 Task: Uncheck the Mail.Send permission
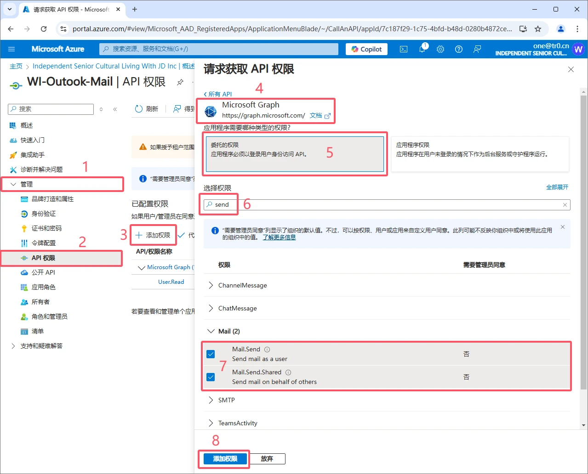coord(211,354)
